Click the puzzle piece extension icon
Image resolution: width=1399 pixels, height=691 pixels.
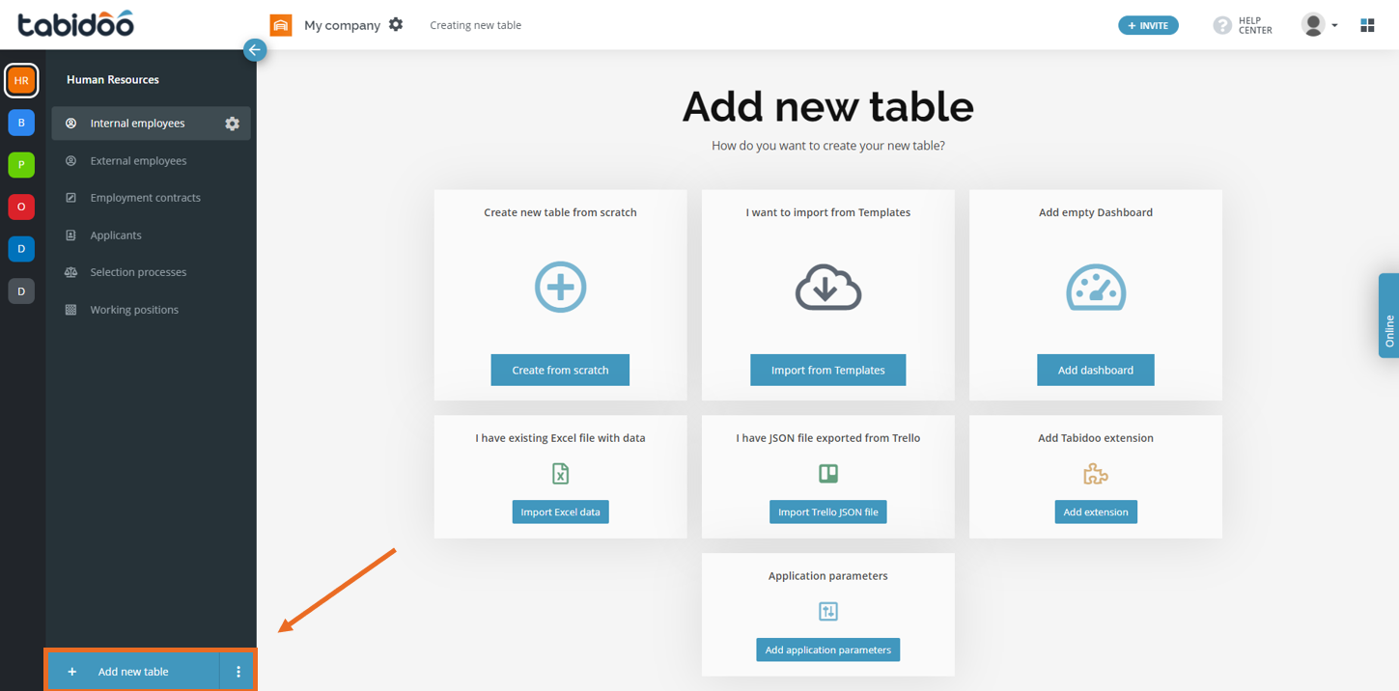pos(1096,474)
